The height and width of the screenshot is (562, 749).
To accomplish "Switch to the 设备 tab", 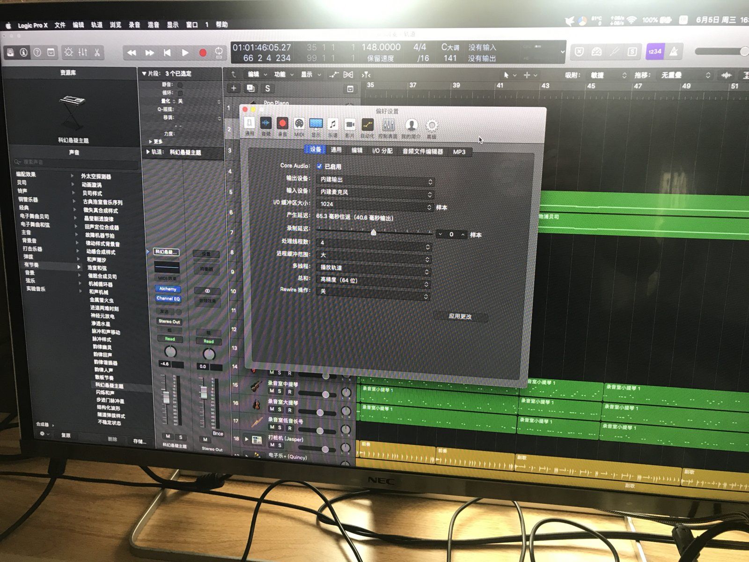I will tap(316, 149).
